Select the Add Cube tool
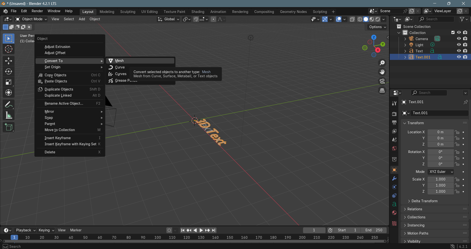471x249 pixels. pos(8,127)
